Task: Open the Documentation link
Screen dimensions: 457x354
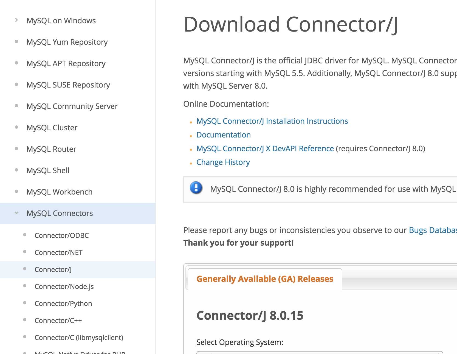Action: [x=224, y=135]
